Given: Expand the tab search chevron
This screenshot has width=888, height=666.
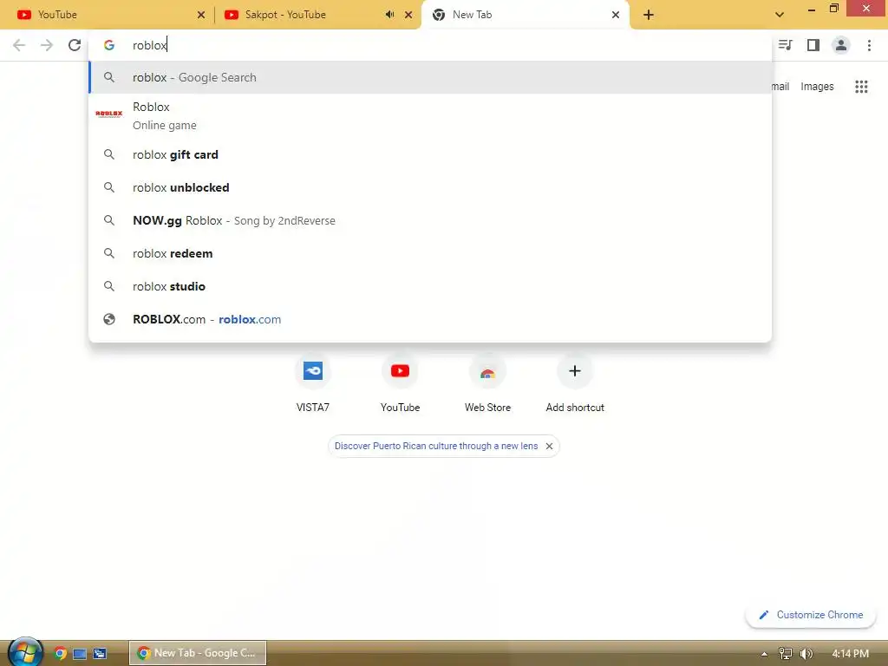Looking at the screenshot, I should click(780, 15).
